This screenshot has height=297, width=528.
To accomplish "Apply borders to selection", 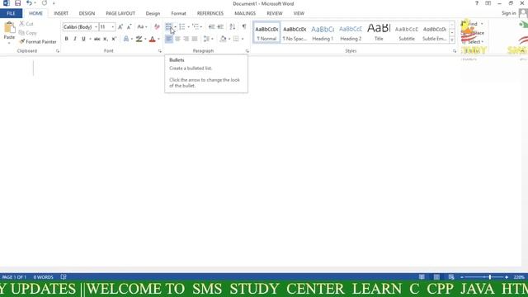I will pos(236,39).
